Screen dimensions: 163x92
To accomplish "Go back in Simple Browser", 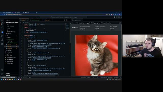I will pyautogui.click(x=73, y=23).
